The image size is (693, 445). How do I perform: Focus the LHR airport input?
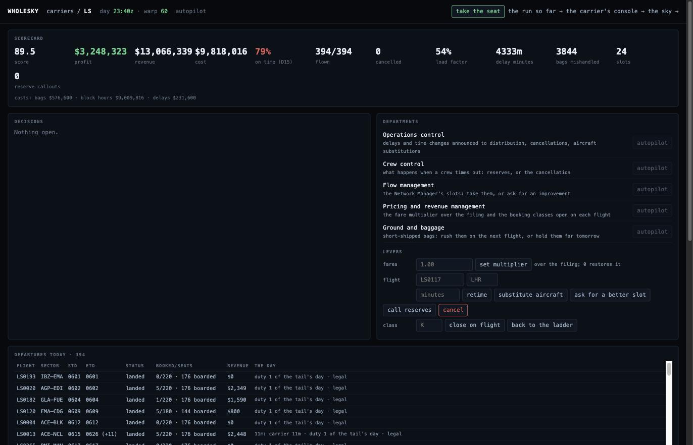pos(482,280)
